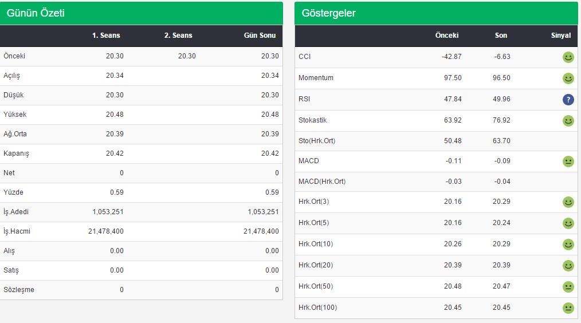Click the Hrk.Ort(20) smiley signal icon

click(x=568, y=266)
